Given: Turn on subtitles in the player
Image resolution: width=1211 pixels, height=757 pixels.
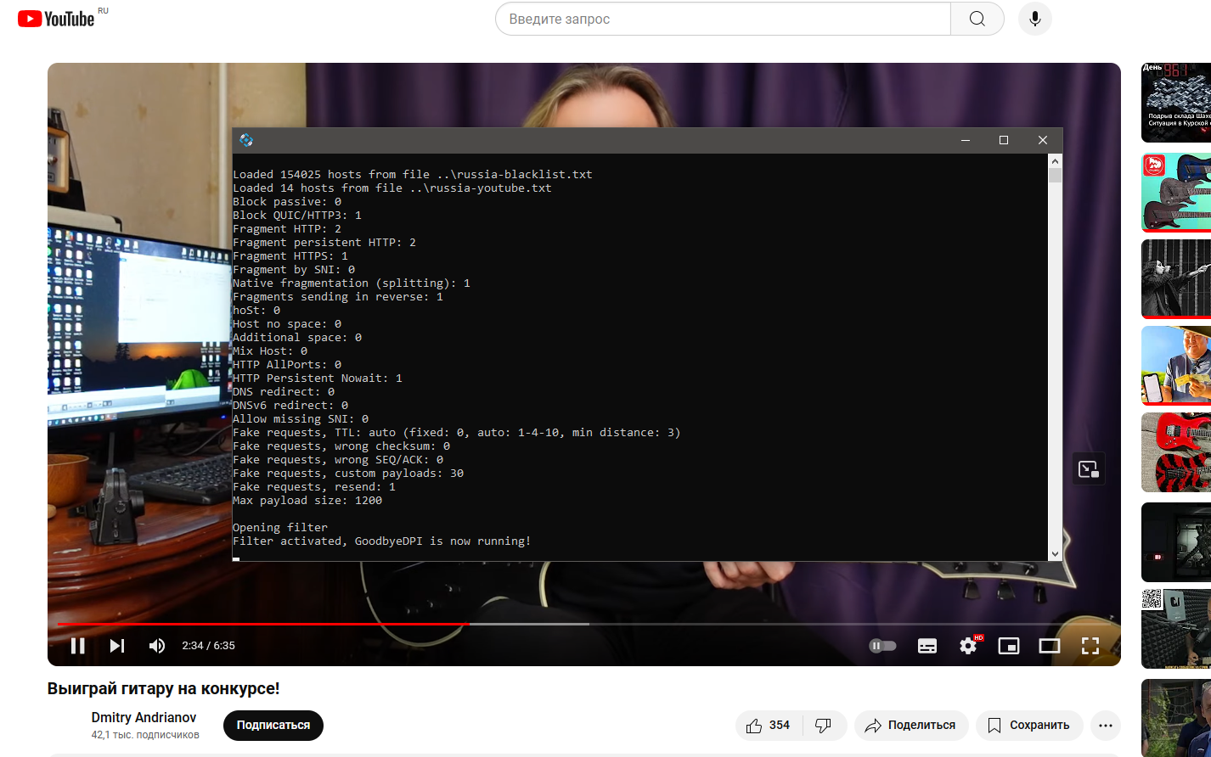Looking at the screenshot, I should point(927,646).
